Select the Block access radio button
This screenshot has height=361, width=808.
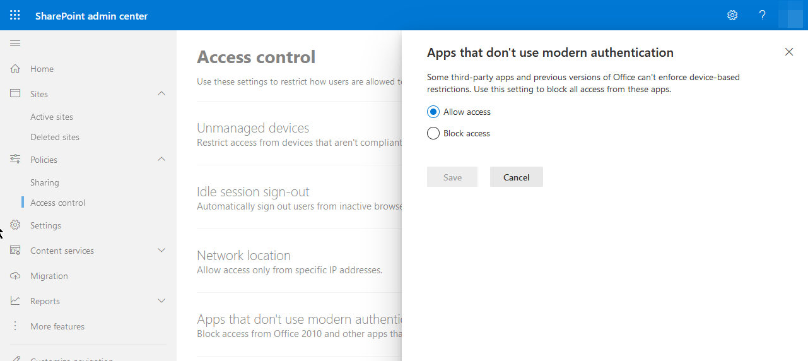[x=433, y=133]
